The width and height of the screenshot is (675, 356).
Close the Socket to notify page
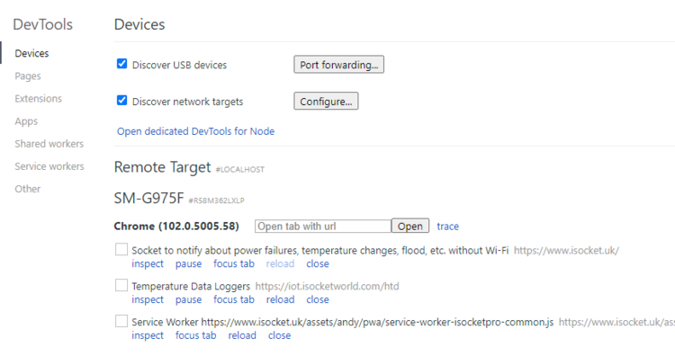(x=318, y=264)
